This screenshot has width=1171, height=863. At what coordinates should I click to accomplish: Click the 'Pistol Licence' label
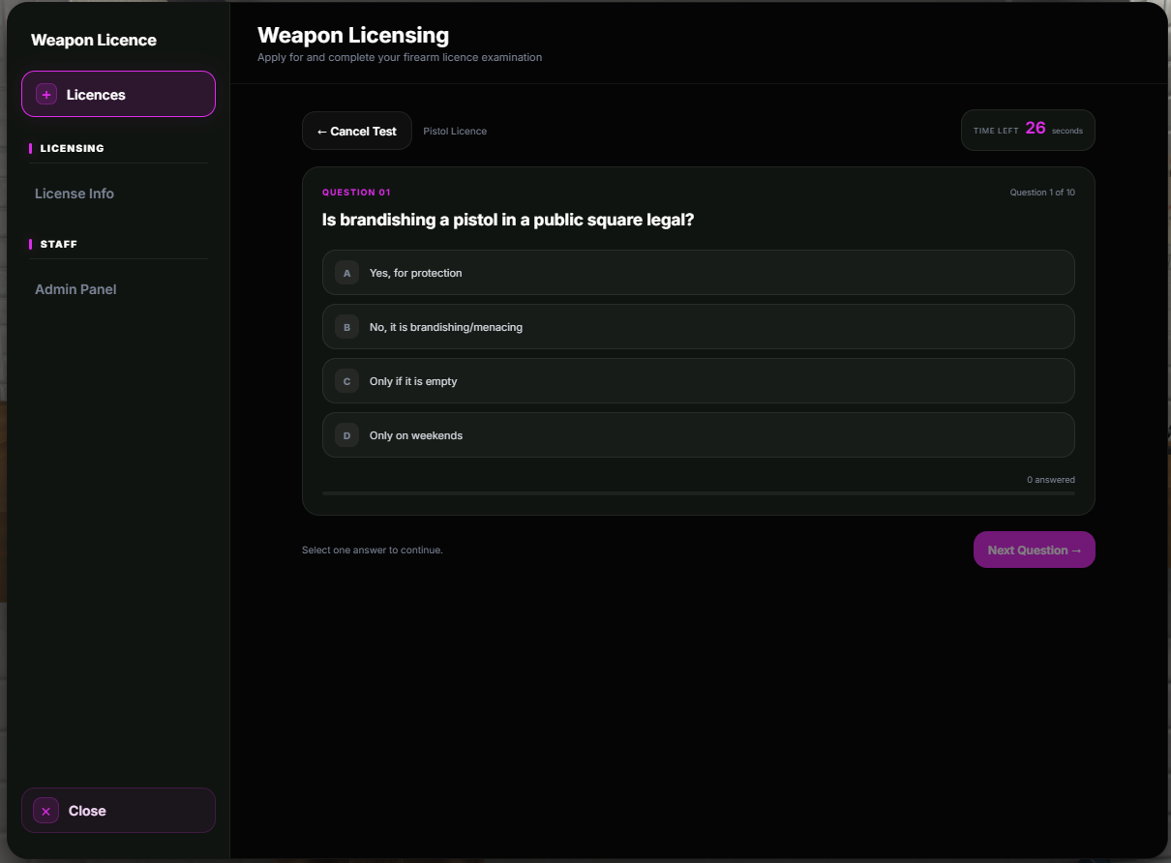[455, 131]
